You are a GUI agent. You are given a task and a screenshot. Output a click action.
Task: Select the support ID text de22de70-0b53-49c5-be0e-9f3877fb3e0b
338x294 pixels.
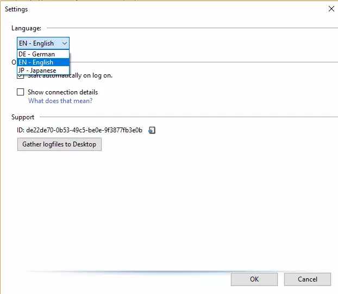tap(84, 130)
